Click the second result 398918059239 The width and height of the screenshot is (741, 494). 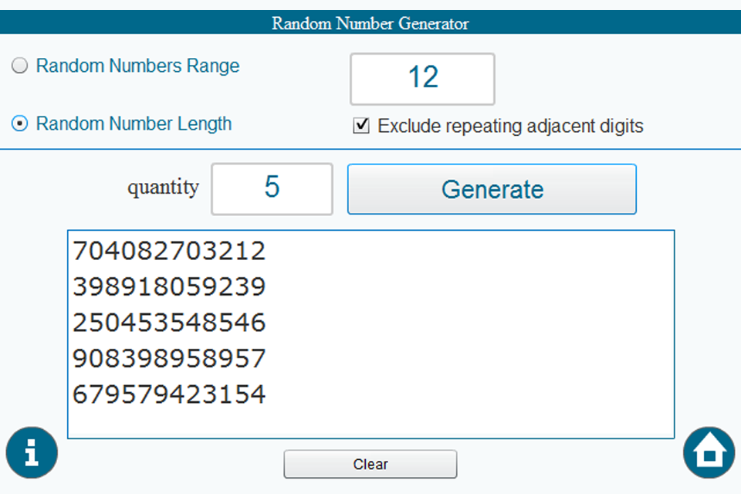(x=169, y=287)
